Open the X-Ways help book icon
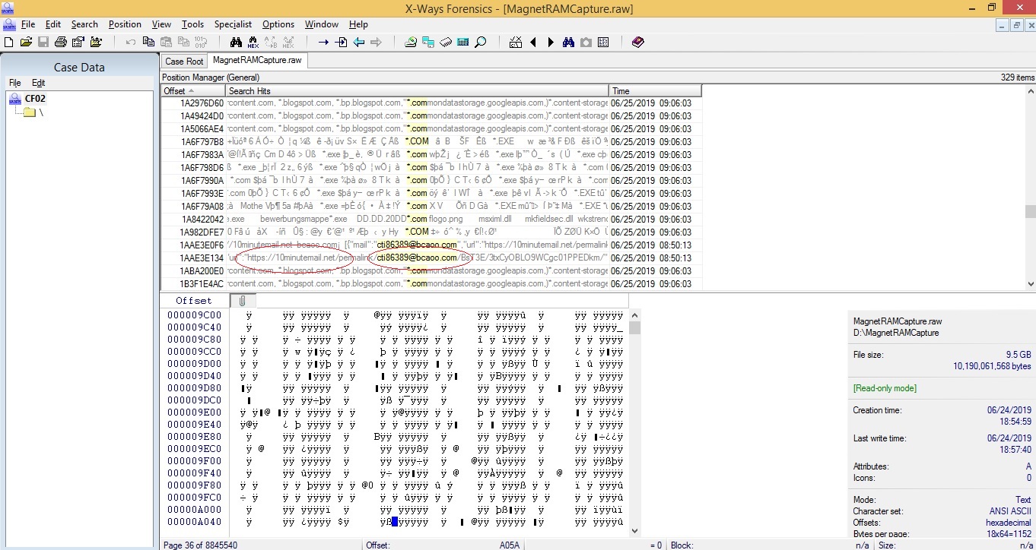 (637, 42)
